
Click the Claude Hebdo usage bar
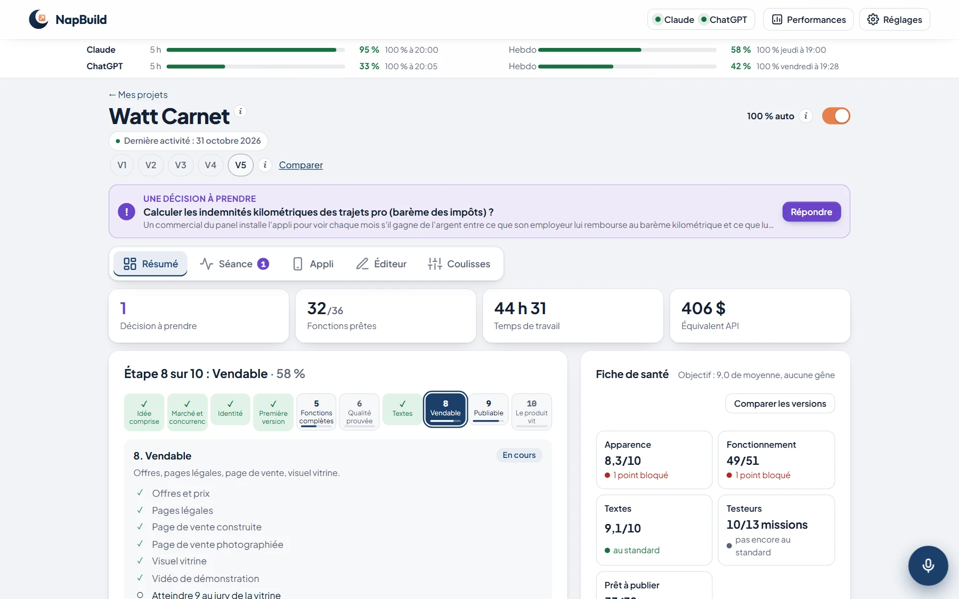tap(628, 50)
